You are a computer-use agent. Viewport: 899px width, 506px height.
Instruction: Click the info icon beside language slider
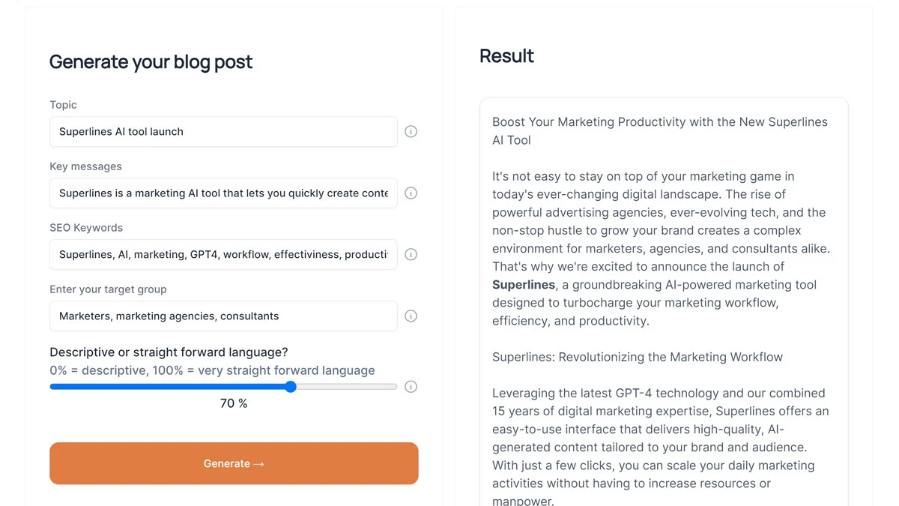[411, 387]
